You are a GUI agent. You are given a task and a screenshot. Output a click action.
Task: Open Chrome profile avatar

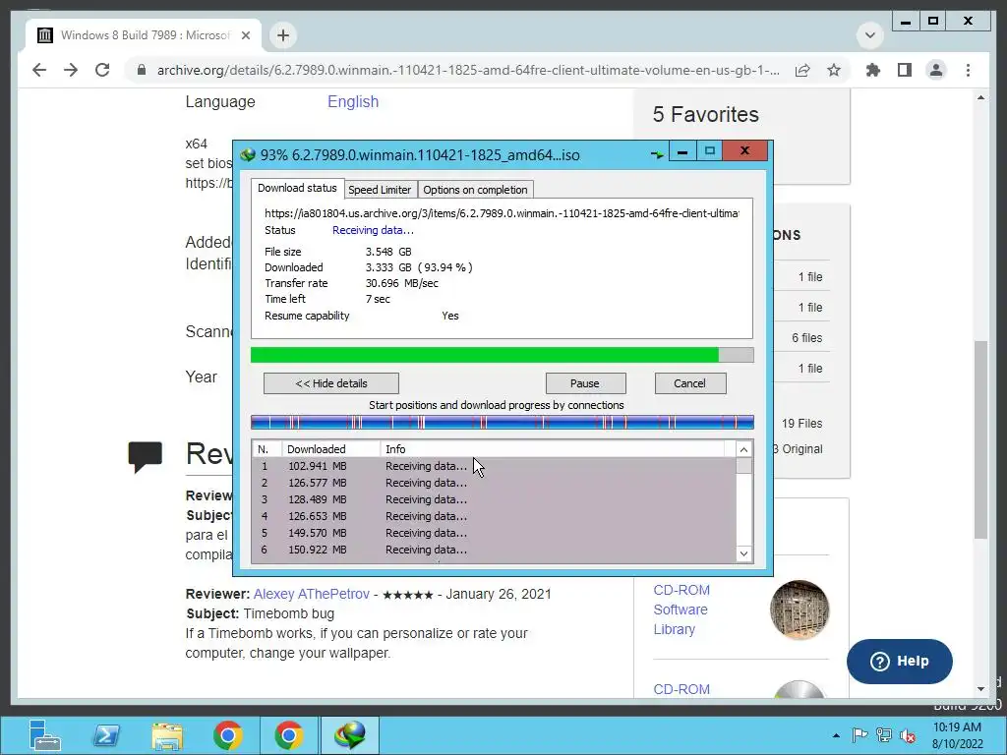point(936,70)
